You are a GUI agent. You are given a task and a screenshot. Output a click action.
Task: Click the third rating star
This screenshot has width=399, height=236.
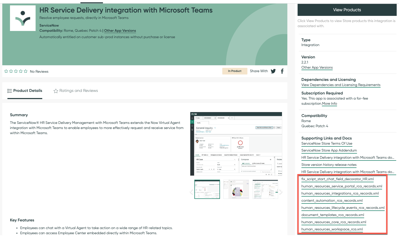[x=16, y=71]
